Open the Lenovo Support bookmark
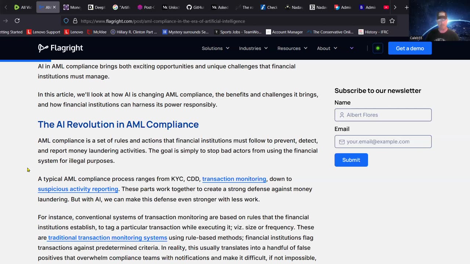Screen dimensions: 470x264 click(43, 32)
